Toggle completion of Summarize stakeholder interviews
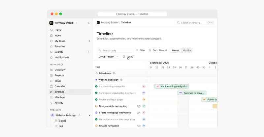 [x=96, y=93]
